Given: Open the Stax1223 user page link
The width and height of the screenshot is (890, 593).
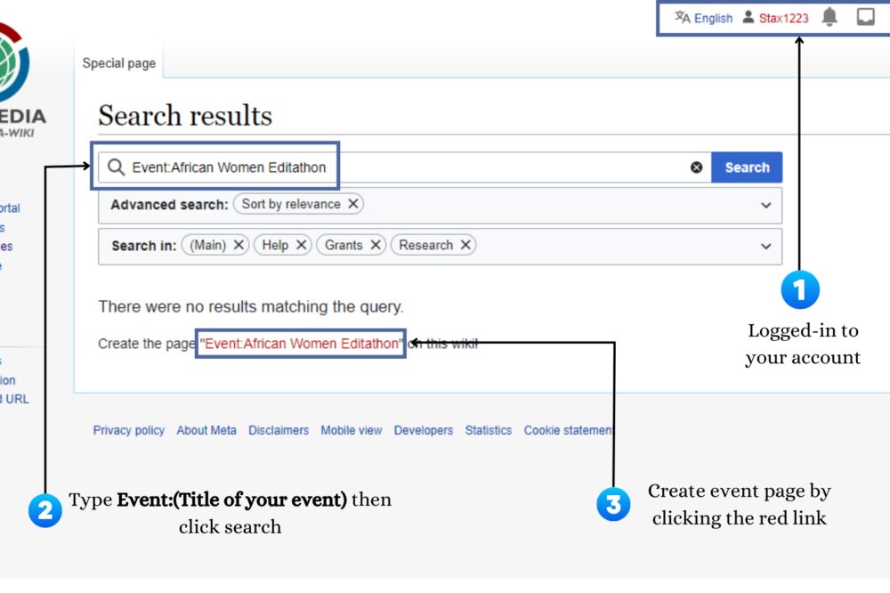Looking at the screenshot, I should pyautogui.click(x=783, y=18).
